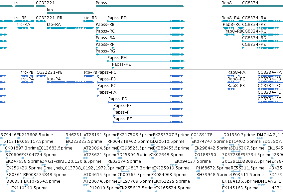
Task: Click EST EK222323.5prime
Action: (x=84, y=142)
